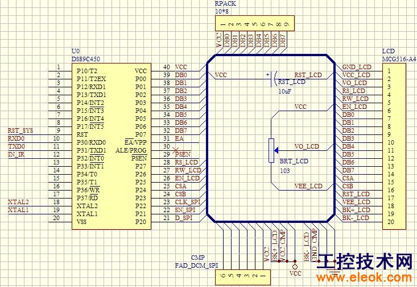The height and width of the screenshot is (287, 417).
Task: Select the U0 chip body rectangle
Action: pos(112,146)
